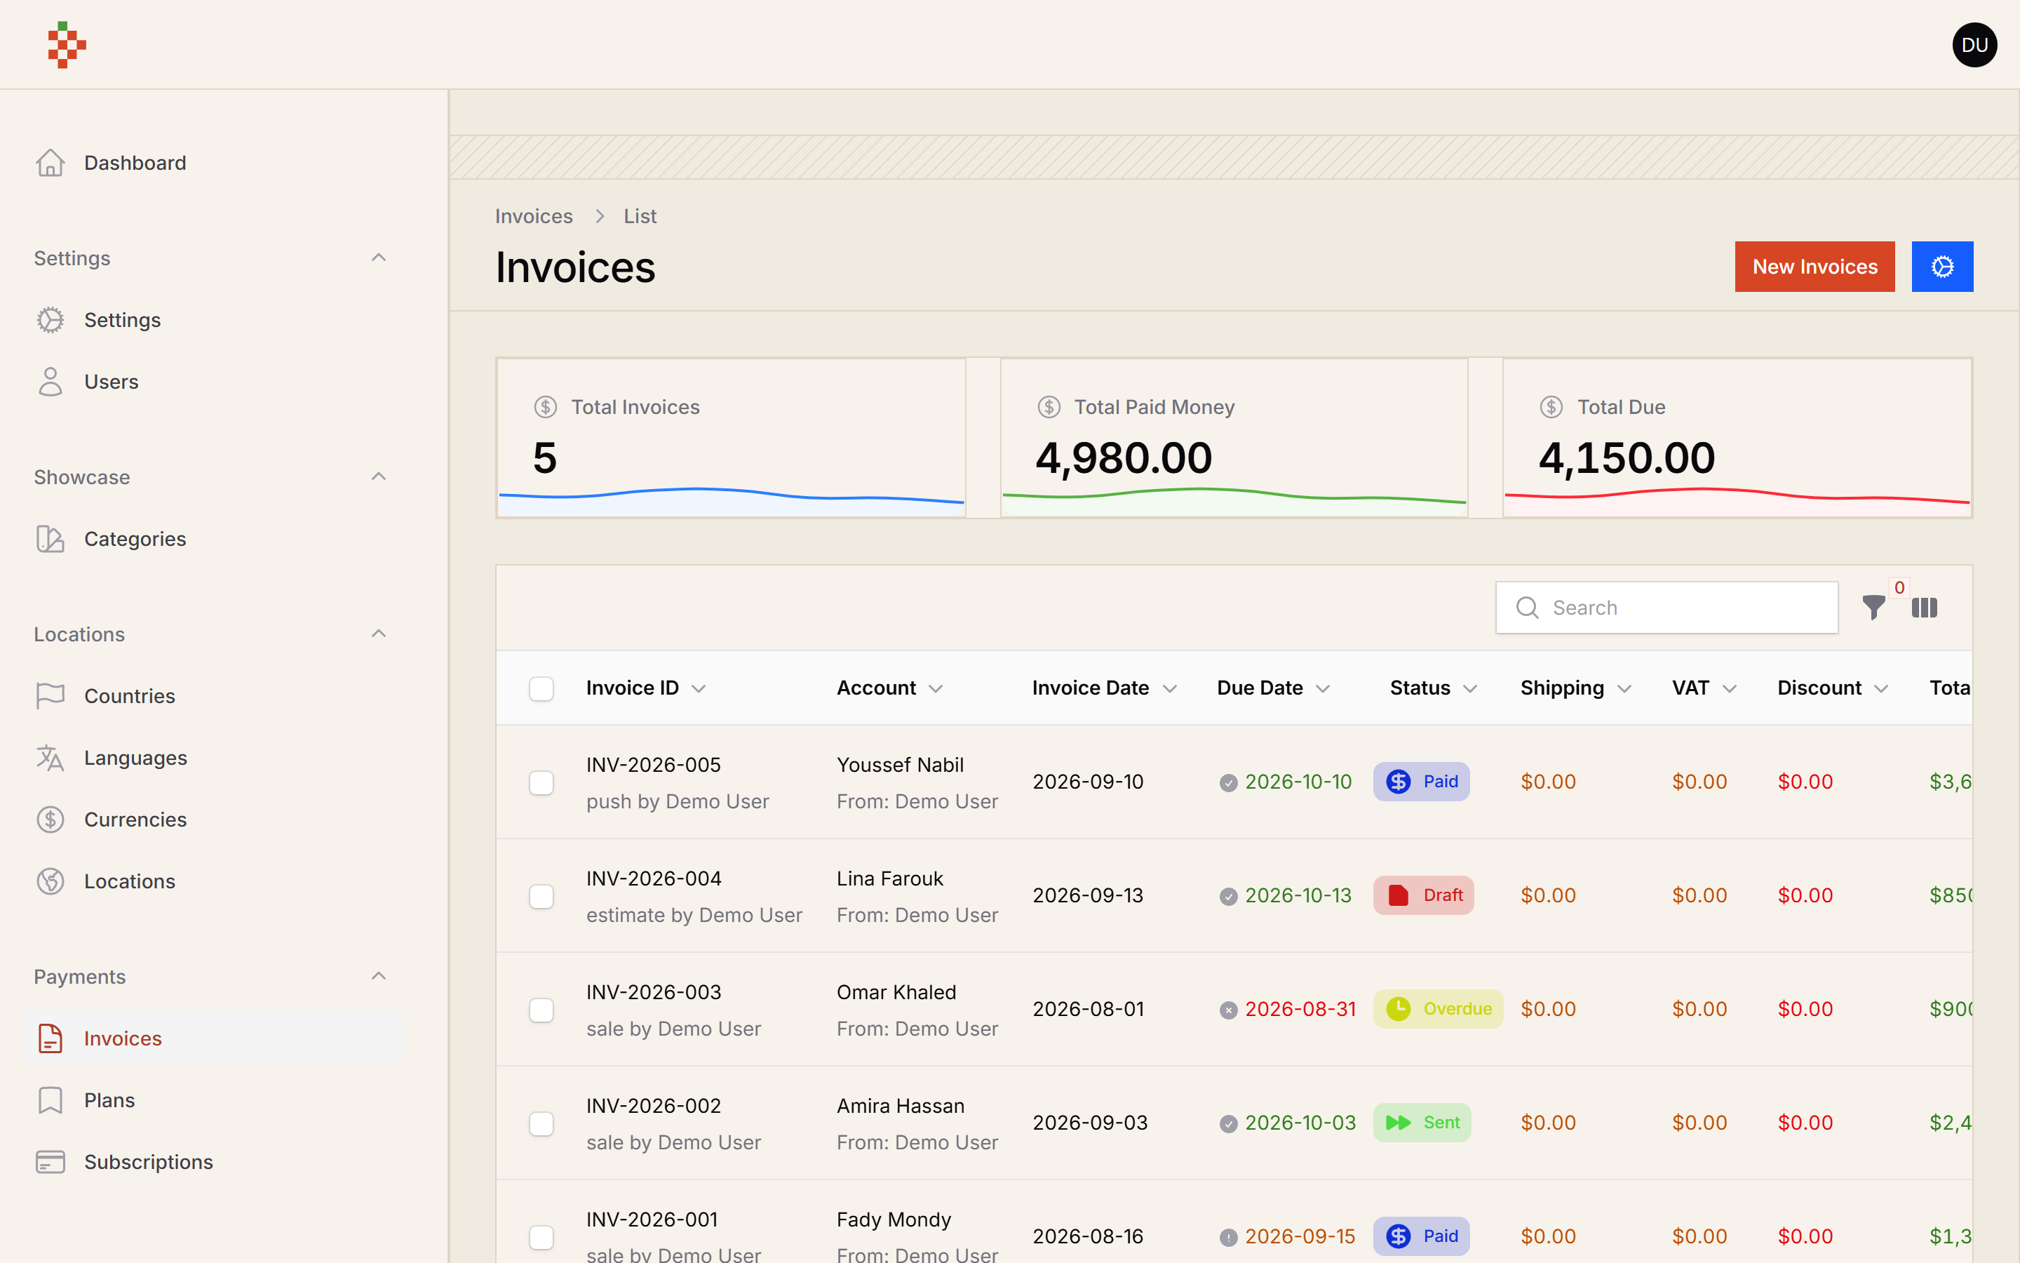Click the Invoices document icon in sidebar
Screen dimensions: 2020x1263
pyautogui.click(x=50, y=1038)
